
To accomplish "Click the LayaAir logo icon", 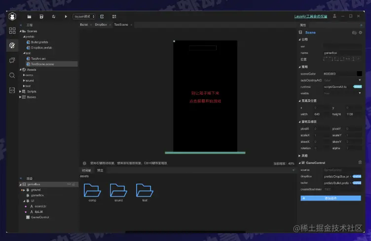I will point(12,17).
